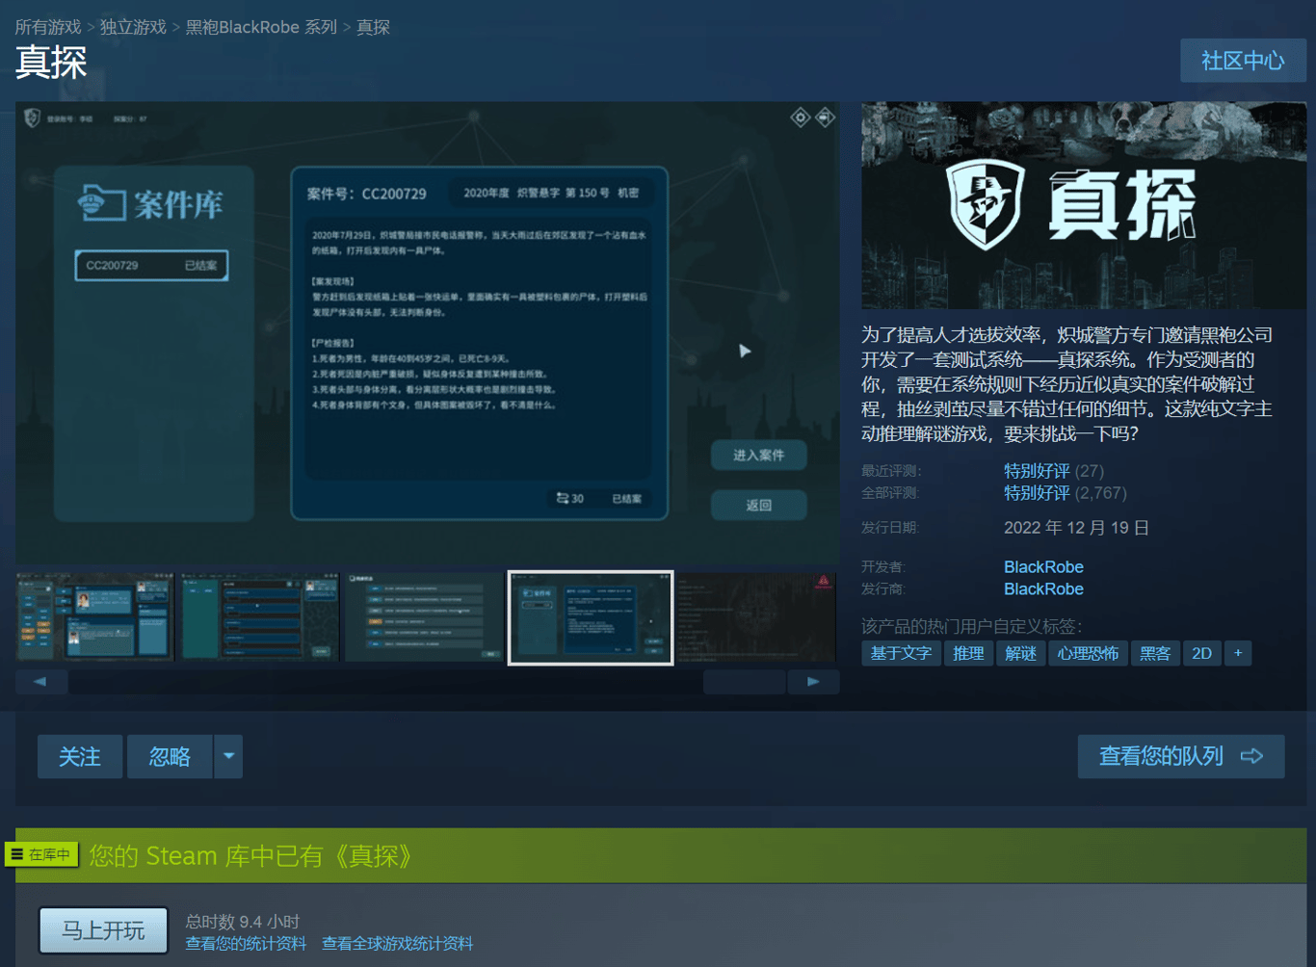Open the 真探 game header image
The image size is (1316, 967).
[x=1083, y=205]
